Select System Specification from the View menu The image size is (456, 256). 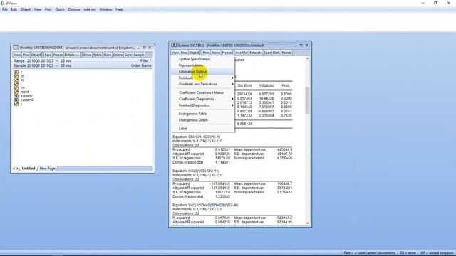pyautogui.click(x=202, y=59)
